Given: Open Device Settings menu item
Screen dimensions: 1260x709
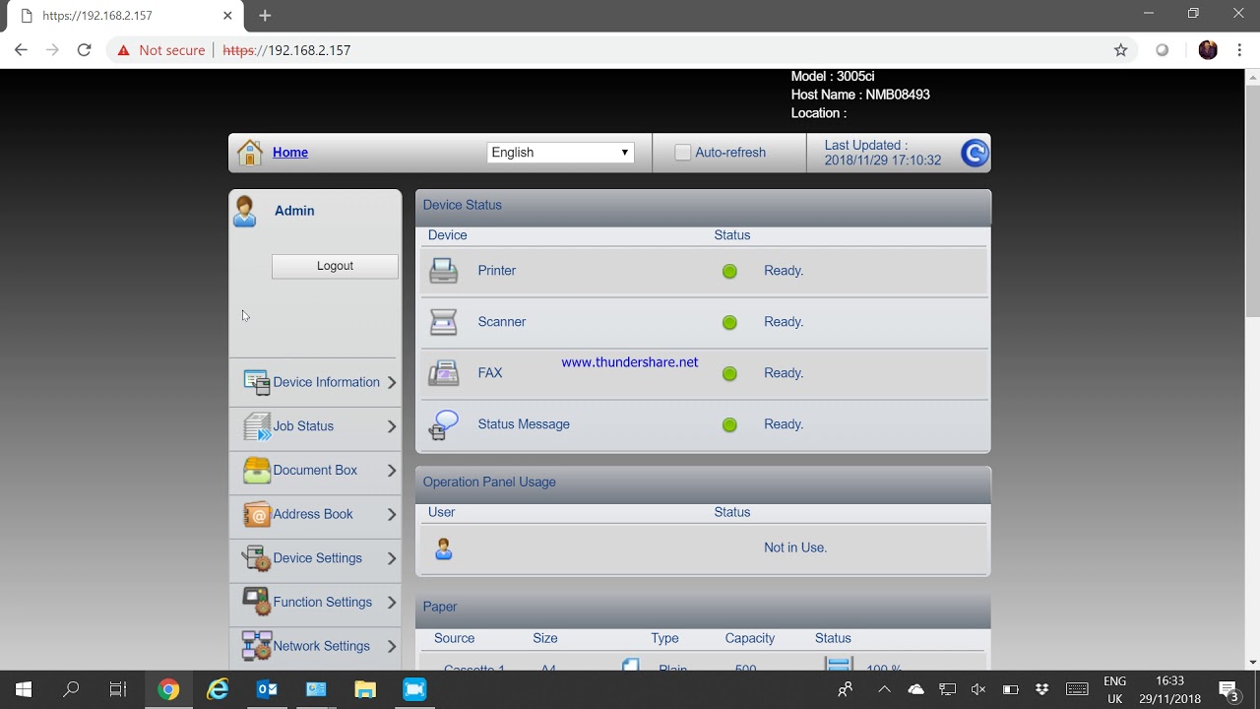Looking at the screenshot, I should point(315,558).
